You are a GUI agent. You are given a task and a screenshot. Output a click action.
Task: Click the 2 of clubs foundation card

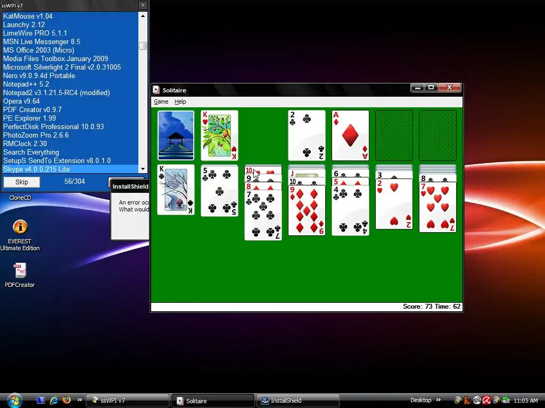307,135
